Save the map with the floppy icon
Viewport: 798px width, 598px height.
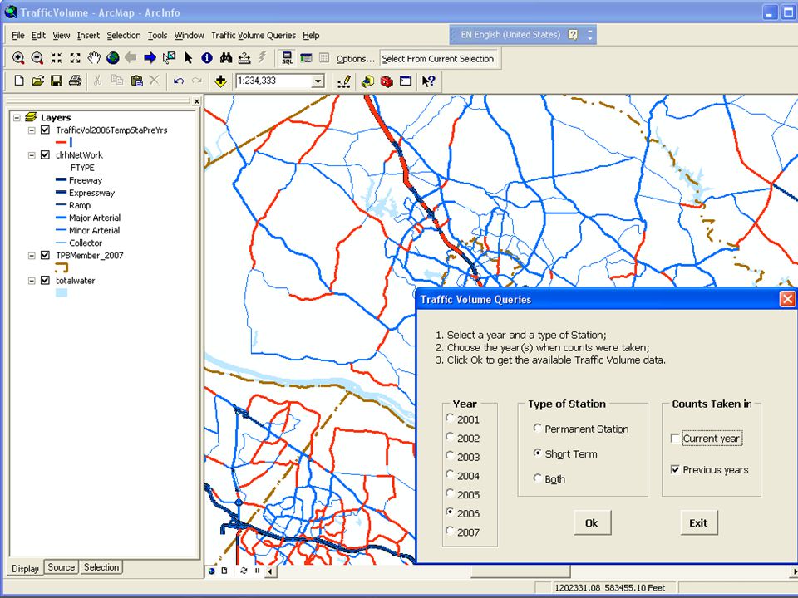[x=57, y=81]
